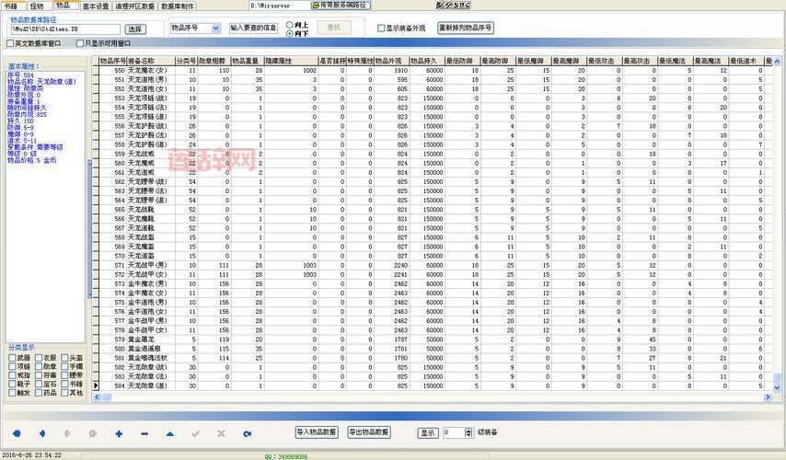
Task: Enable the 显示装备外观 checkbox
Action: coord(381,29)
